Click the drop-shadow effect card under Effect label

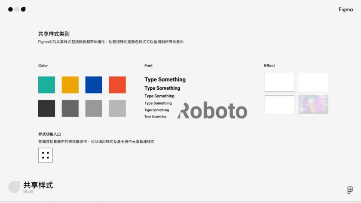279,82
